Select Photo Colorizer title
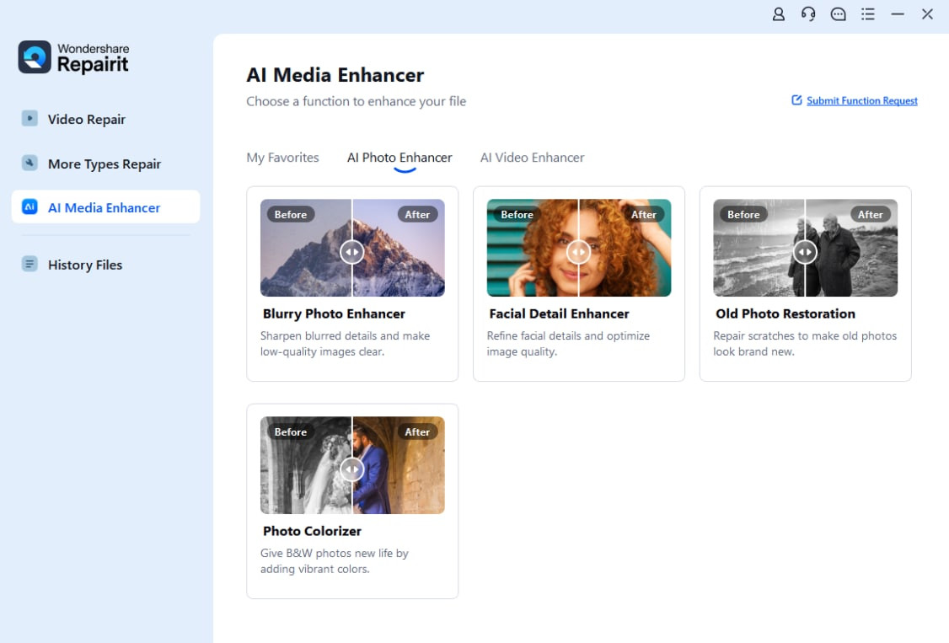The image size is (949, 643). point(312,530)
